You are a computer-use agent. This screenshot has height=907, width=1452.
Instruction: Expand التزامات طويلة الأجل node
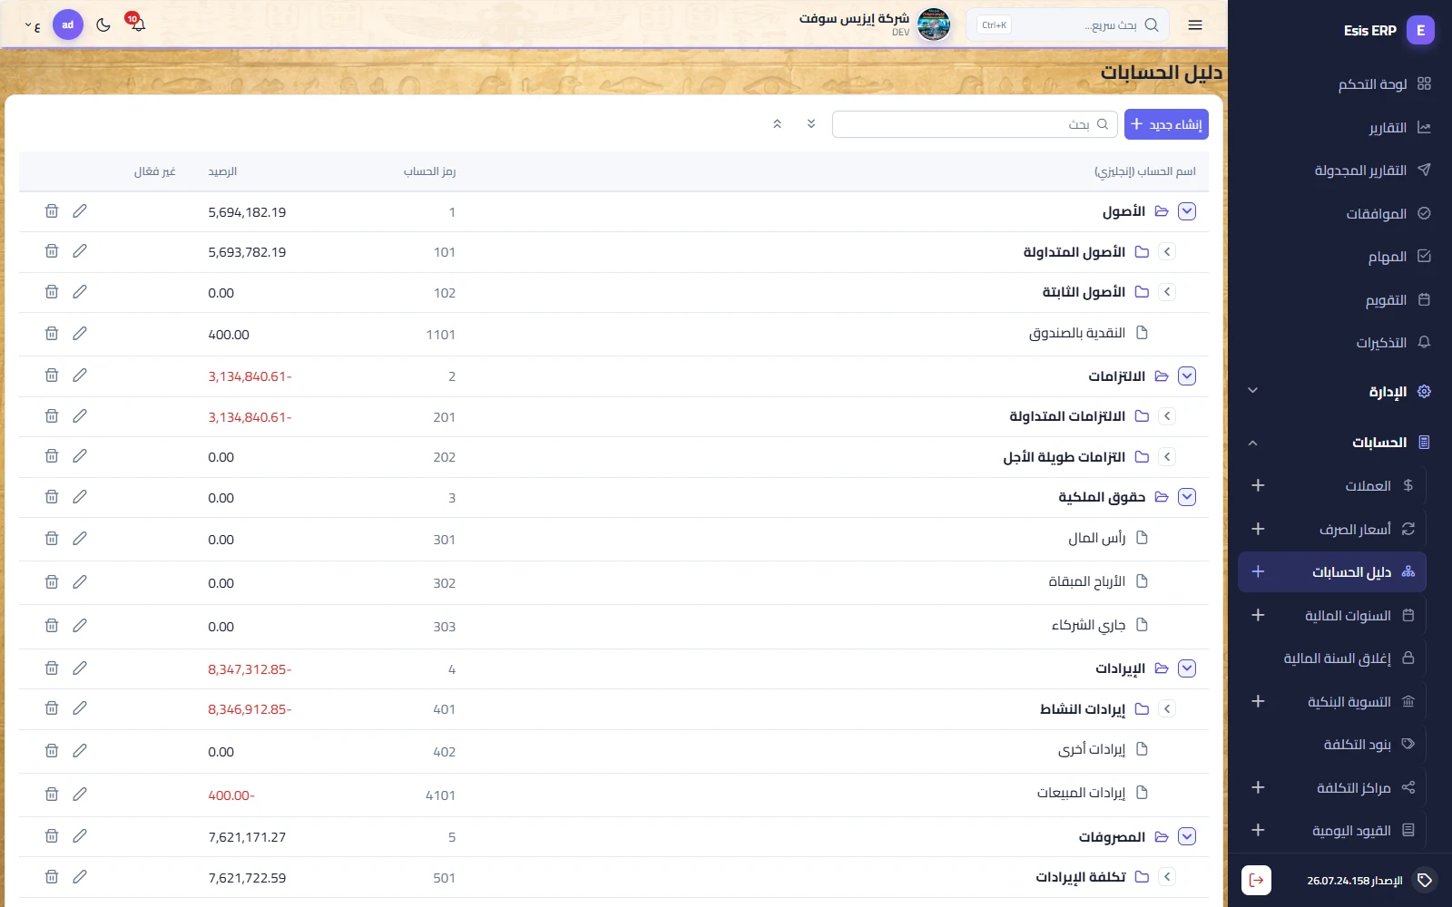click(1167, 457)
